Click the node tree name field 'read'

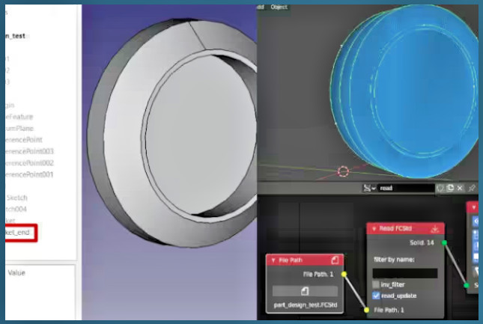(x=406, y=188)
